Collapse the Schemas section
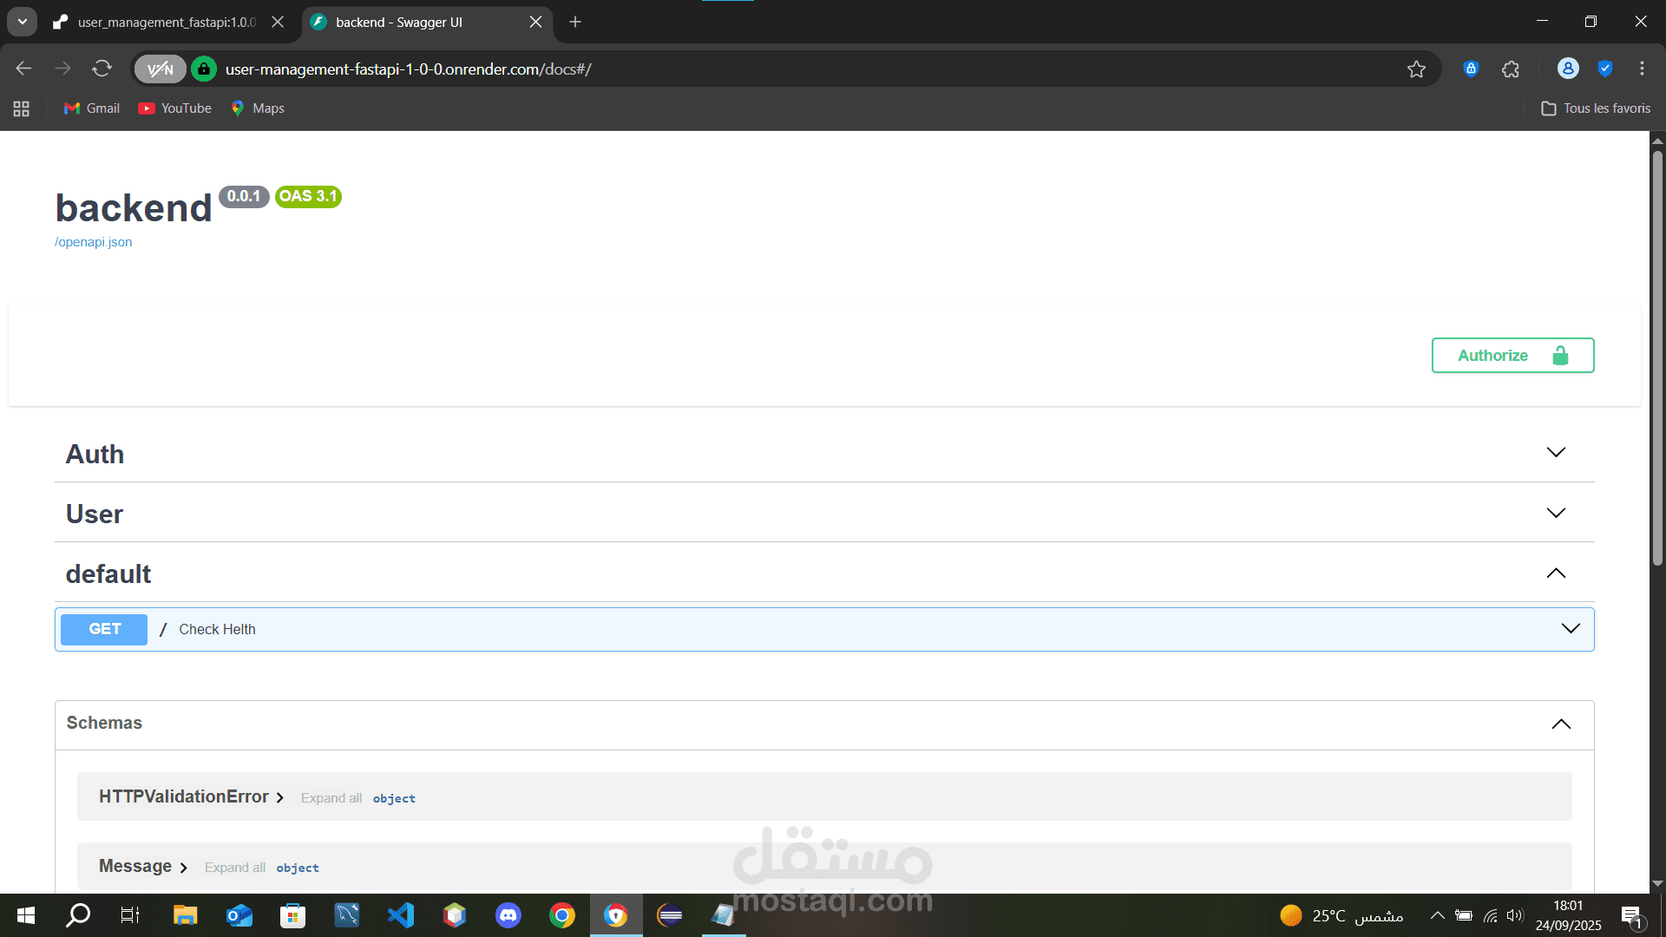The image size is (1666, 937). tap(1560, 724)
